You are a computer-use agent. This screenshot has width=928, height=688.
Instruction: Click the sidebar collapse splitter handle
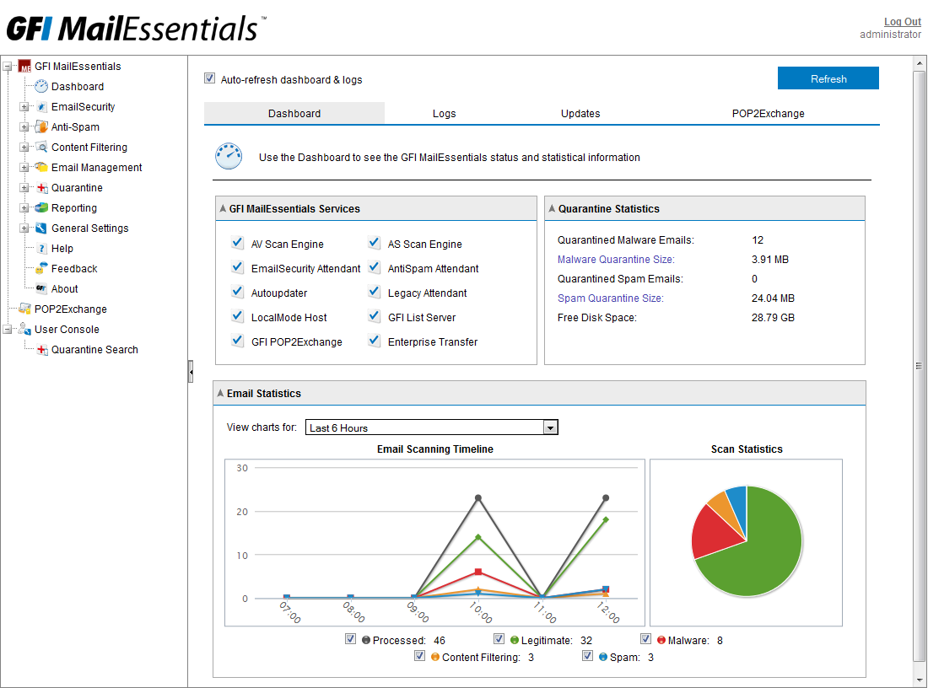[191, 371]
